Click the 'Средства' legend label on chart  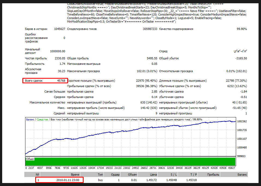(42, 120)
